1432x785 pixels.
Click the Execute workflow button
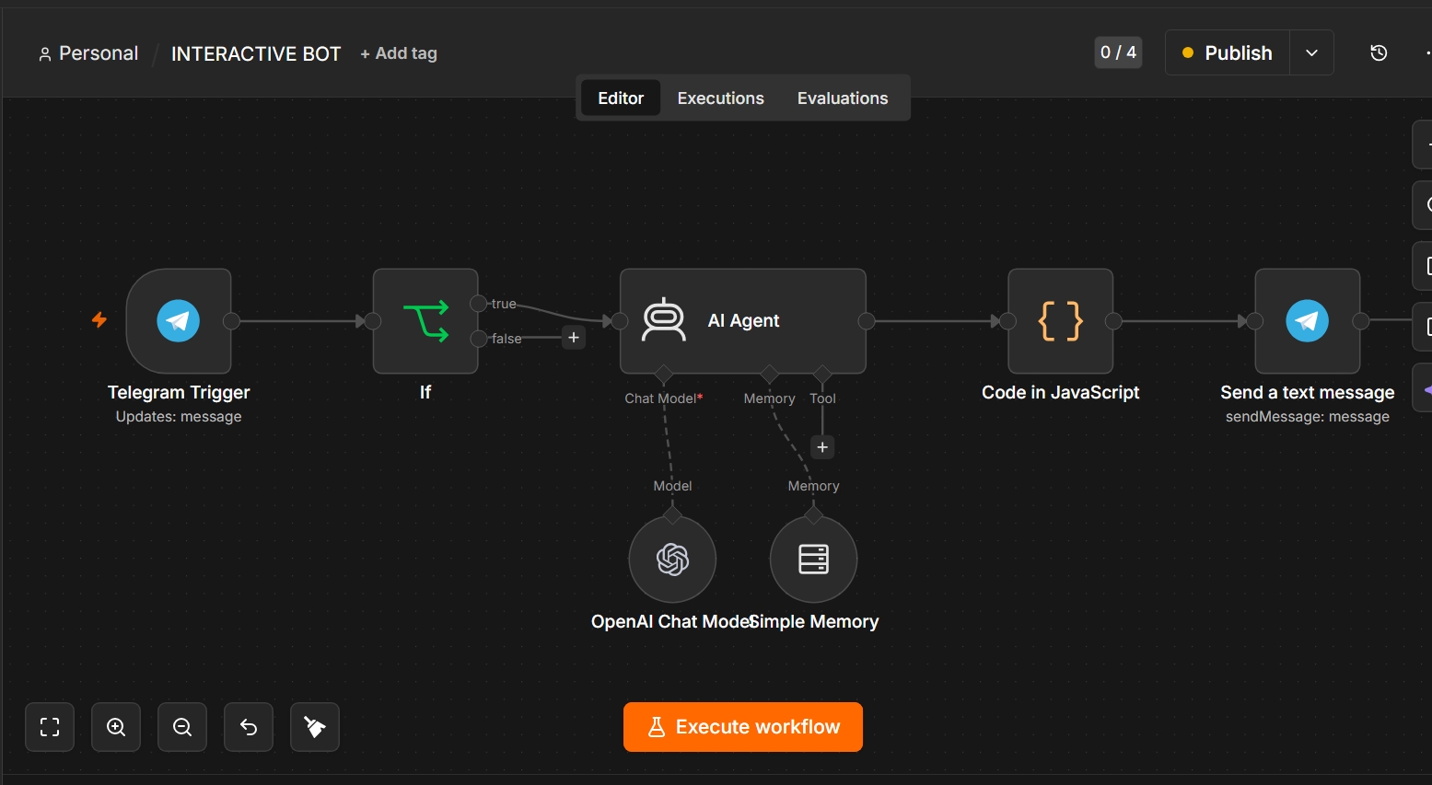tap(743, 727)
